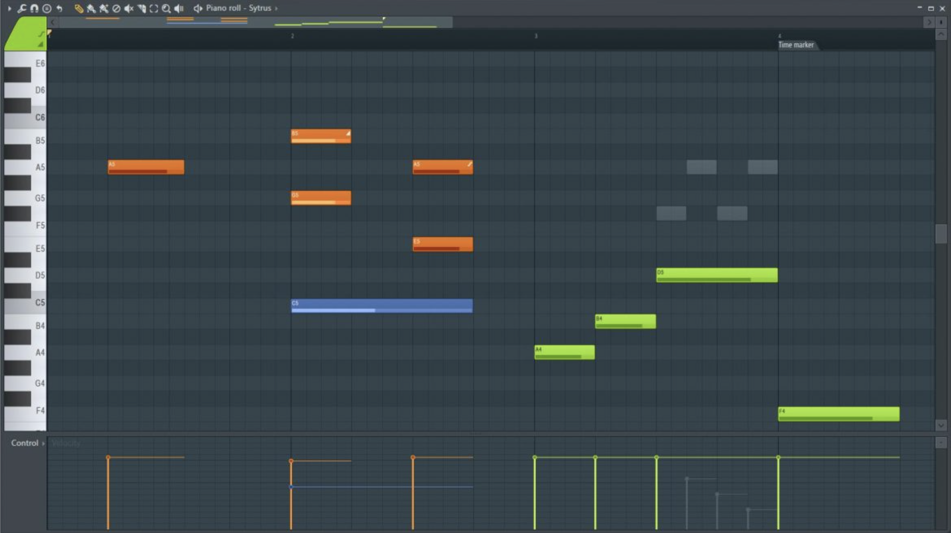This screenshot has width=951, height=533.
Task: Click the vertical scrollbar handle
Action: [x=941, y=233]
